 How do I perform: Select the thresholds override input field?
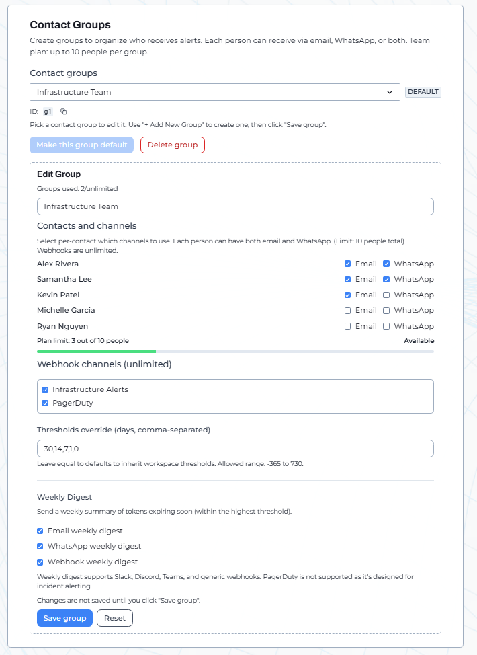(x=234, y=448)
